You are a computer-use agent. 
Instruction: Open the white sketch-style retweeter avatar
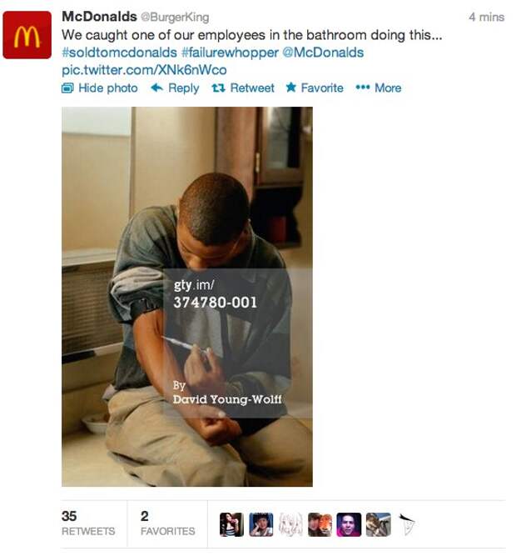click(x=290, y=524)
